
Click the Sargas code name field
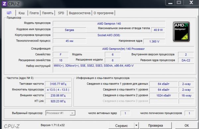(x=69, y=30)
